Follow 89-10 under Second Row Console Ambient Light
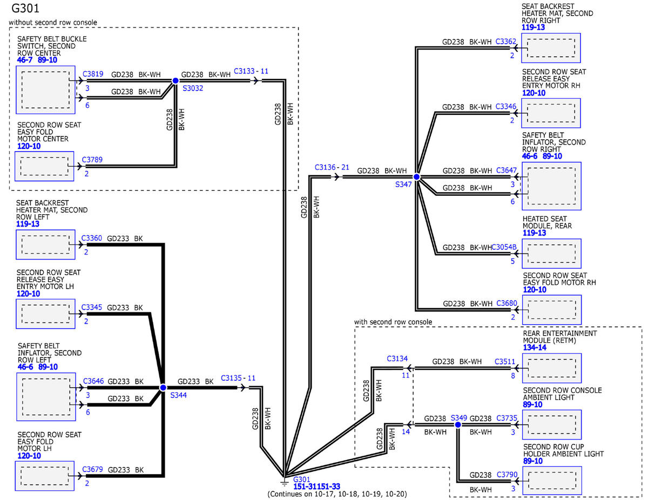The width and height of the screenshot is (648, 500). point(534,405)
